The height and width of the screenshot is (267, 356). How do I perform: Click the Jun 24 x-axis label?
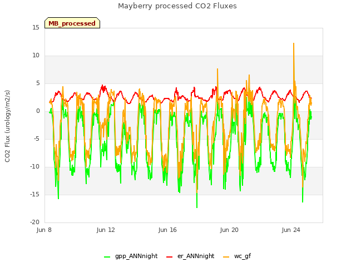tap(291, 230)
